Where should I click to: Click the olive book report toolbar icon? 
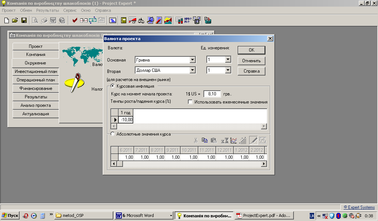click(x=124, y=20)
